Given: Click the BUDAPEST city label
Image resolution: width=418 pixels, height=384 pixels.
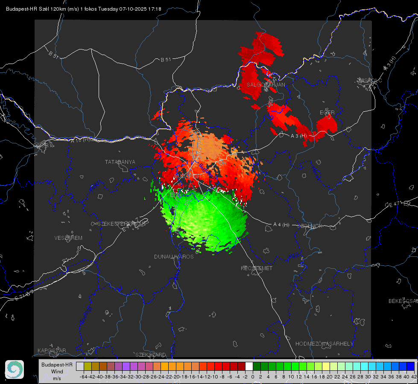Looking at the screenshot, I should pos(188,176).
